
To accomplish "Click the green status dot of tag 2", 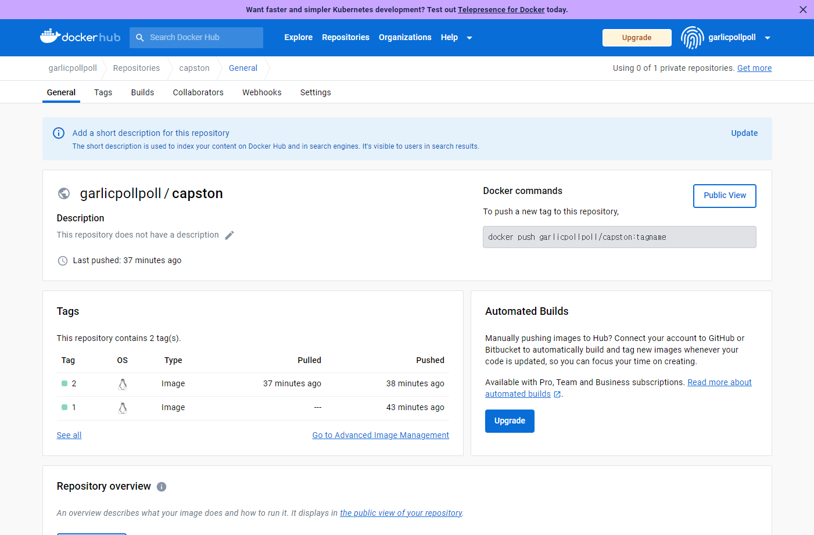I will pyautogui.click(x=64, y=383).
